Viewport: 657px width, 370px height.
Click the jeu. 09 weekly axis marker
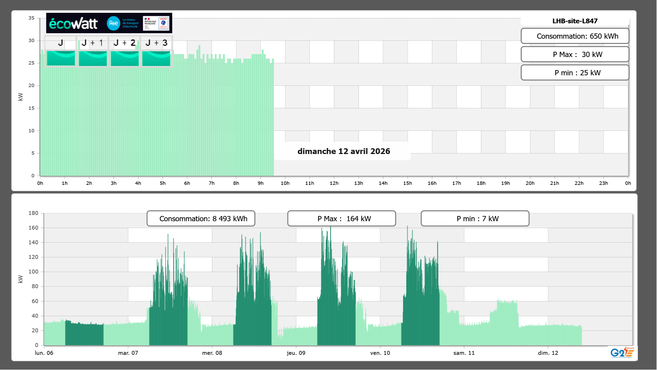(296, 353)
